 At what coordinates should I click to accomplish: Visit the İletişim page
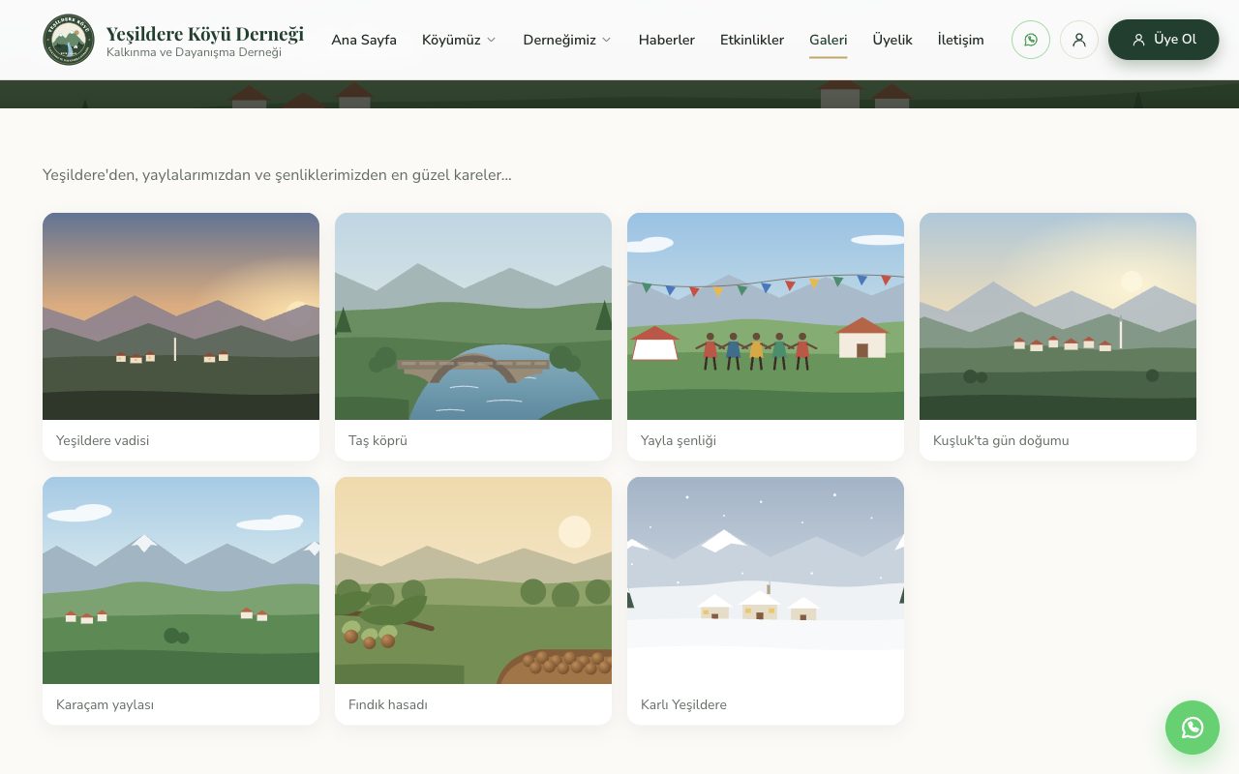(x=961, y=40)
